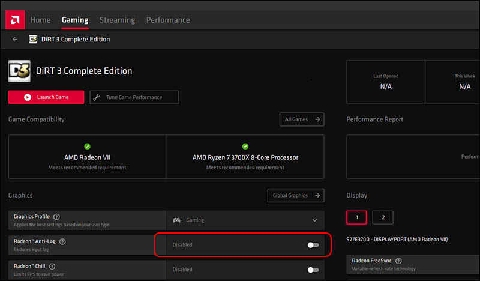Click the DiRT 3 Complete Edition breadcrumb text
This screenshot has height=281, width=480.
[x=76, y=39]
